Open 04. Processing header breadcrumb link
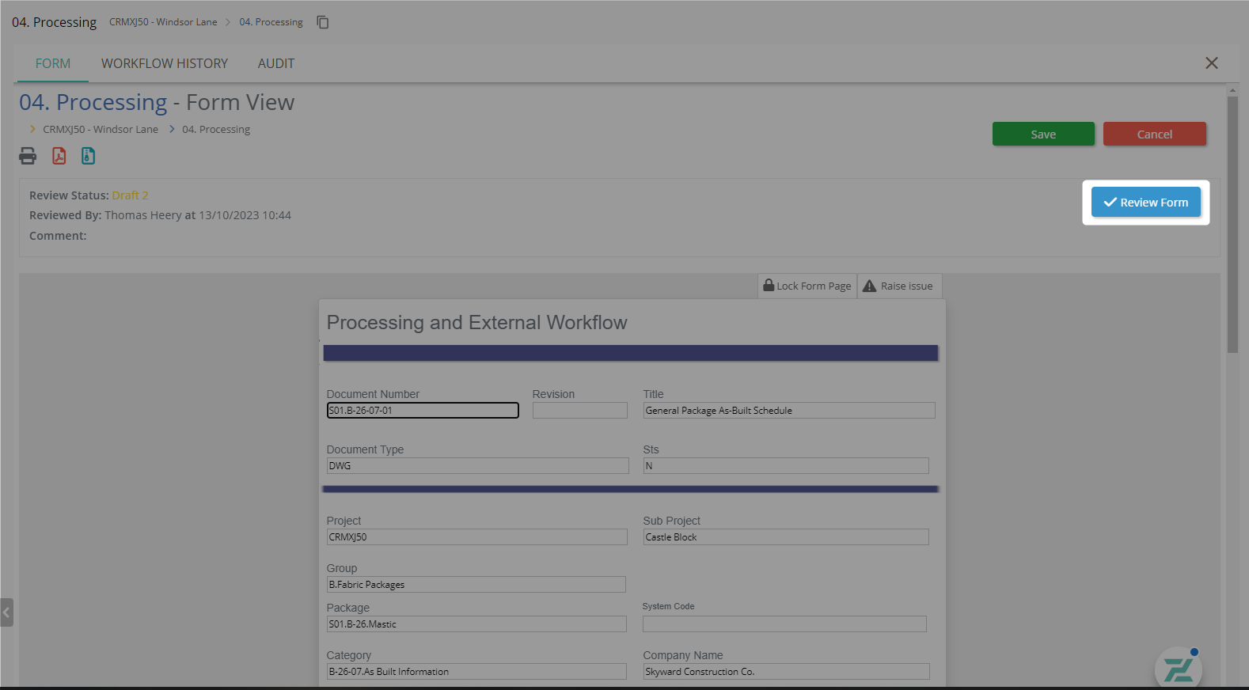The image size is (1249, 690). click(271, 22)
